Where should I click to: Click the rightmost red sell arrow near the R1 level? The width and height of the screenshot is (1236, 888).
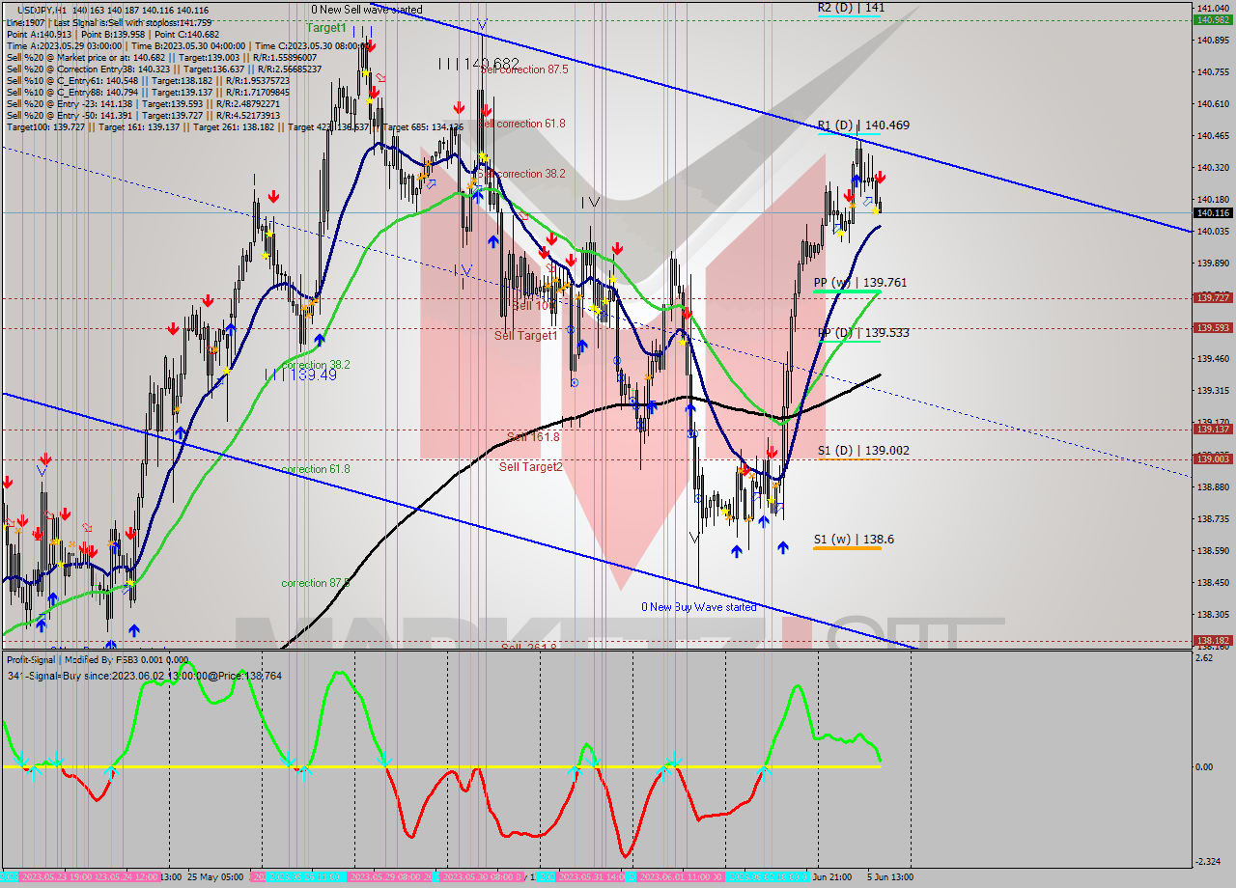880,178
